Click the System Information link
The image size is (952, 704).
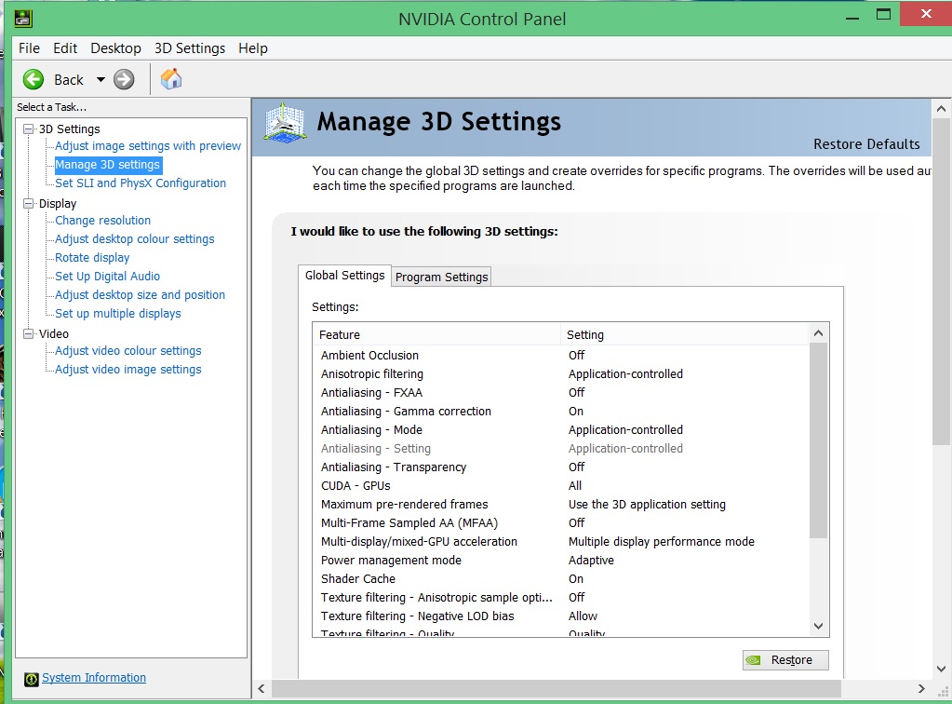click(x=93, y=677)
